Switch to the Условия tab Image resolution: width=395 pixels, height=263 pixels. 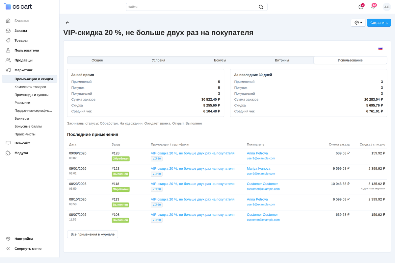(x=158, y=60)
